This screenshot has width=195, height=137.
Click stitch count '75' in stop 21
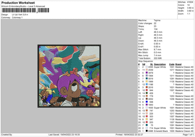152,125
